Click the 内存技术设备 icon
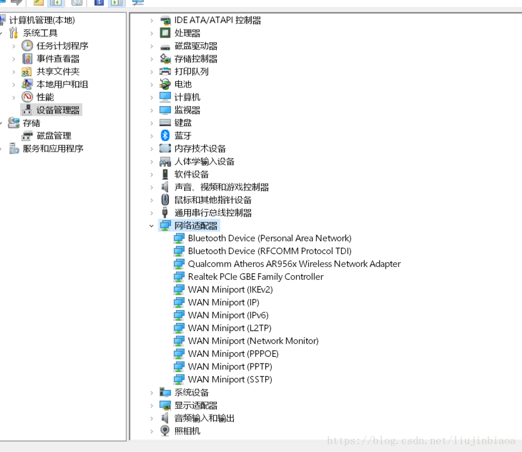 tap(165, 148)
